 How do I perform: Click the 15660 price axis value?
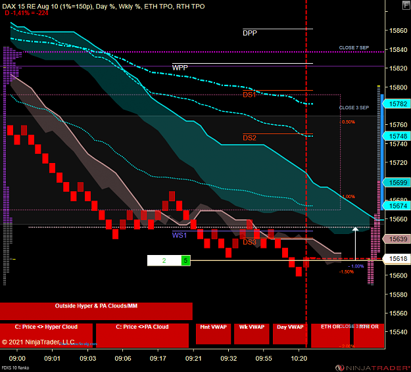pos(398,219)
